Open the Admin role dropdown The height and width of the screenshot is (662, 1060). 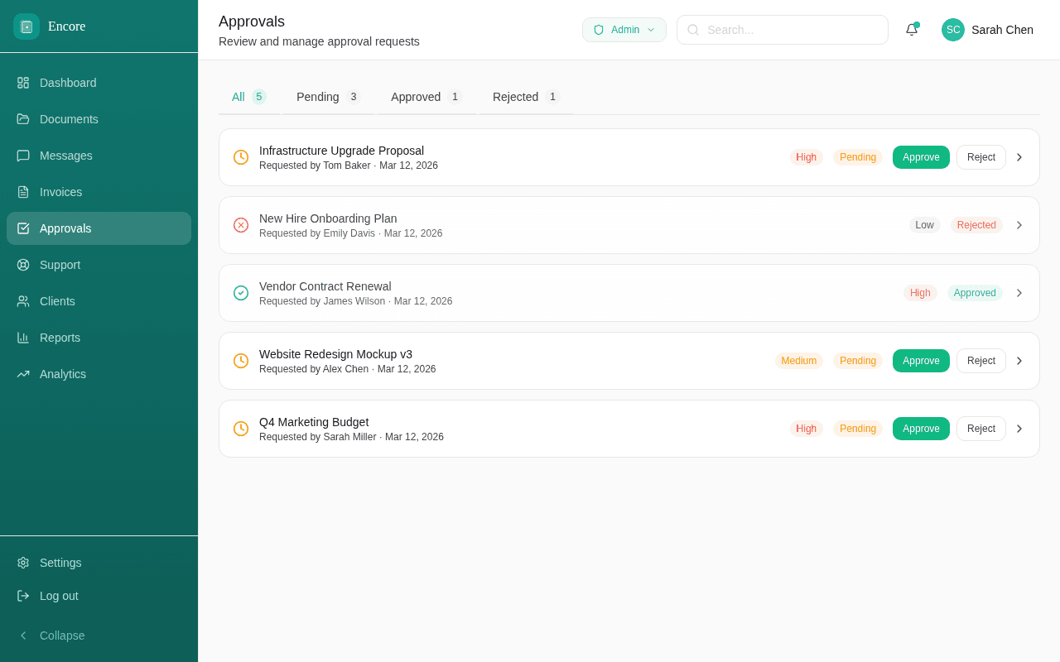[624, 29]
